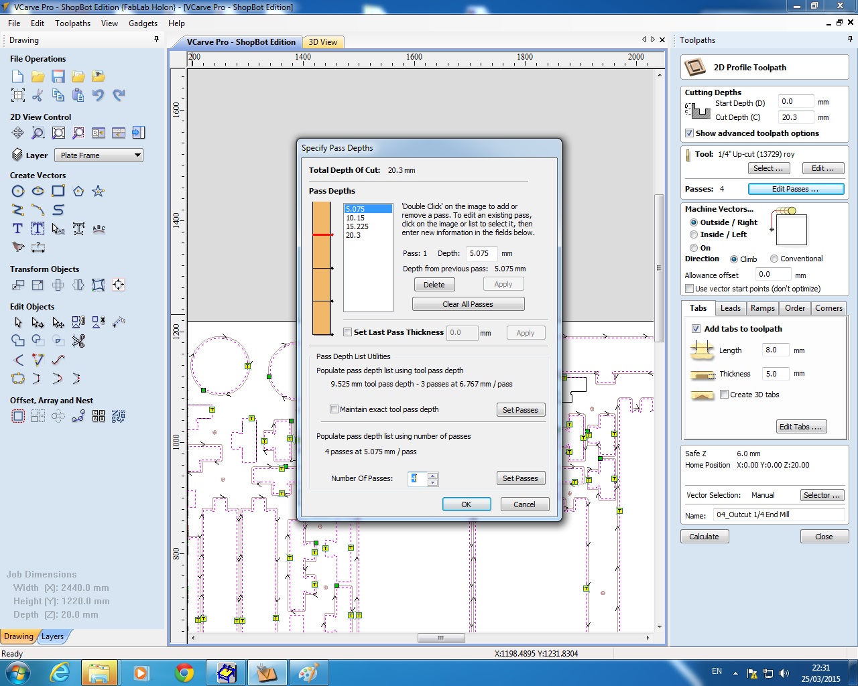Click the vertical scrollbar thumb of 2D view
This screenshot has width=858, height=686.
pos(660,268)
